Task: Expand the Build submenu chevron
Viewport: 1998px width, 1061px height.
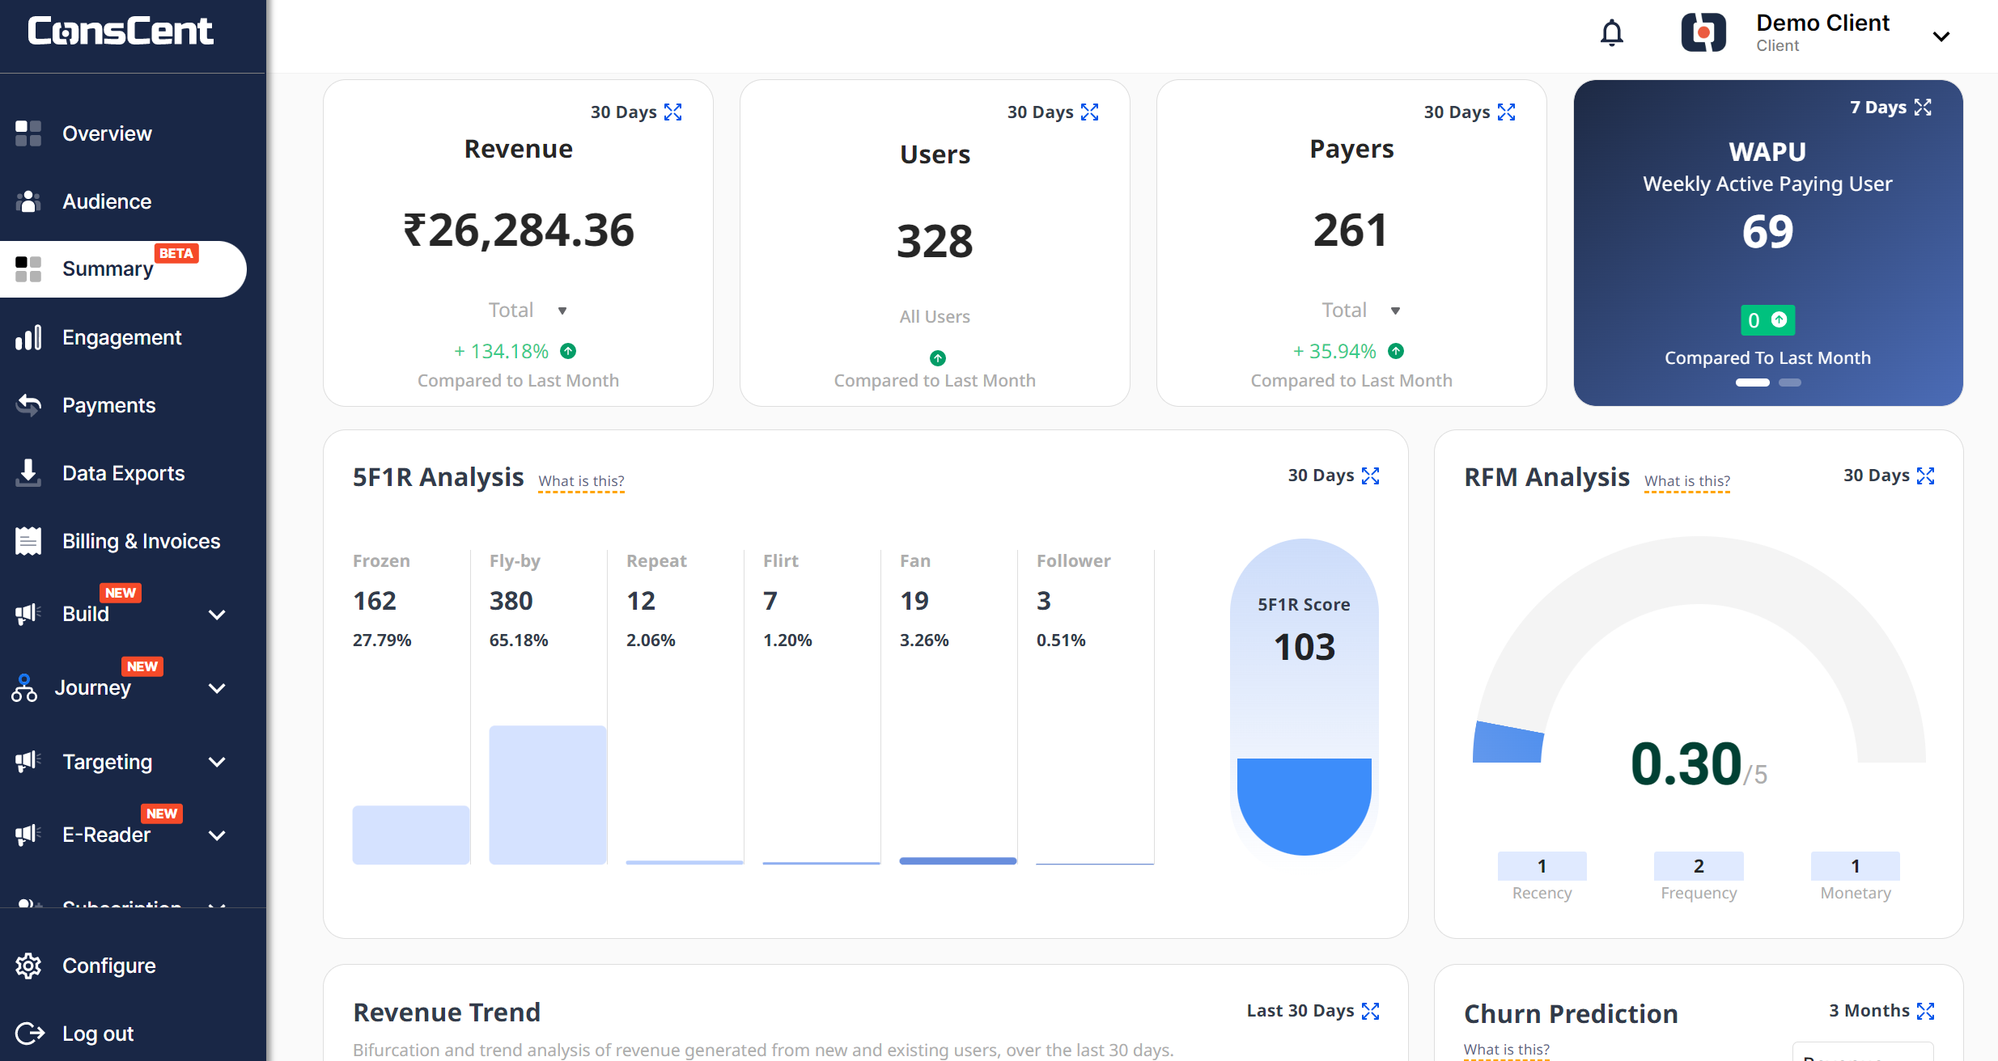Action: [x=216, y=615]
